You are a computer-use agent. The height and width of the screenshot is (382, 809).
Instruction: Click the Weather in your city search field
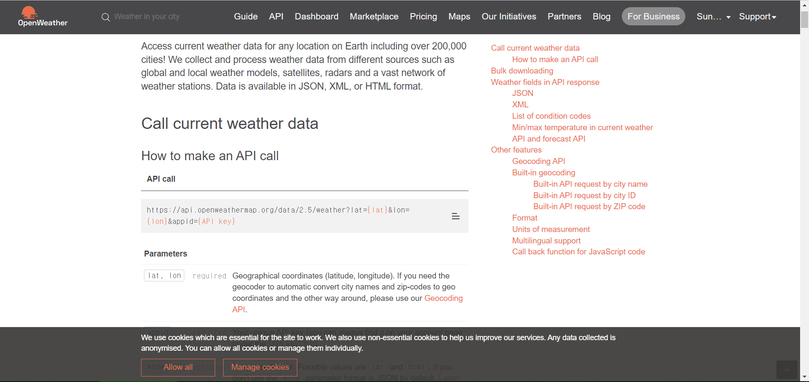[147, 16]
